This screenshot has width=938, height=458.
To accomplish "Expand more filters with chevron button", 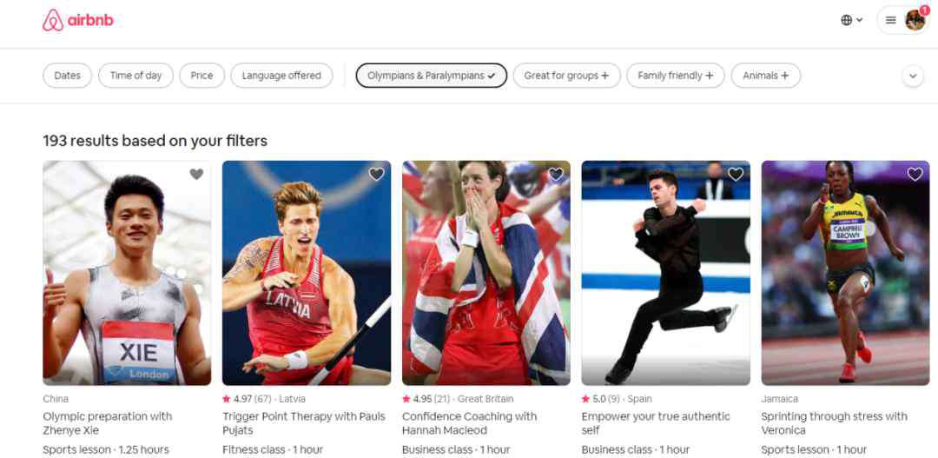I will tap(913, 76).
